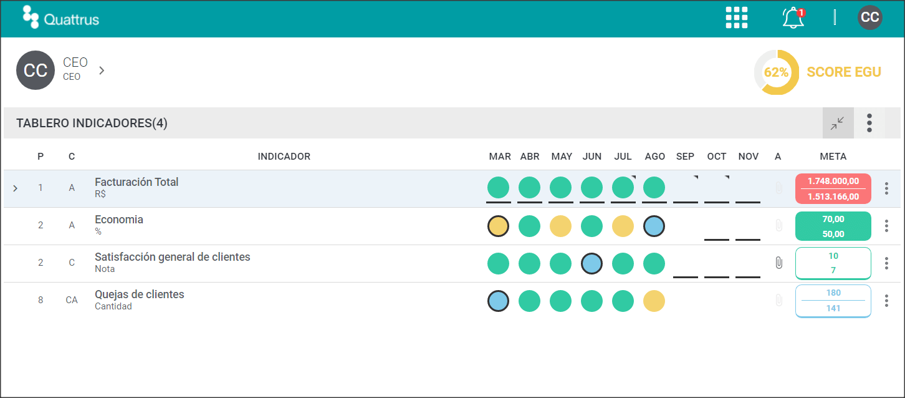The height and width of the screenshot is (398, 905).
Task: Open Quejas de clientes row options menu
Action: (886, 301)
